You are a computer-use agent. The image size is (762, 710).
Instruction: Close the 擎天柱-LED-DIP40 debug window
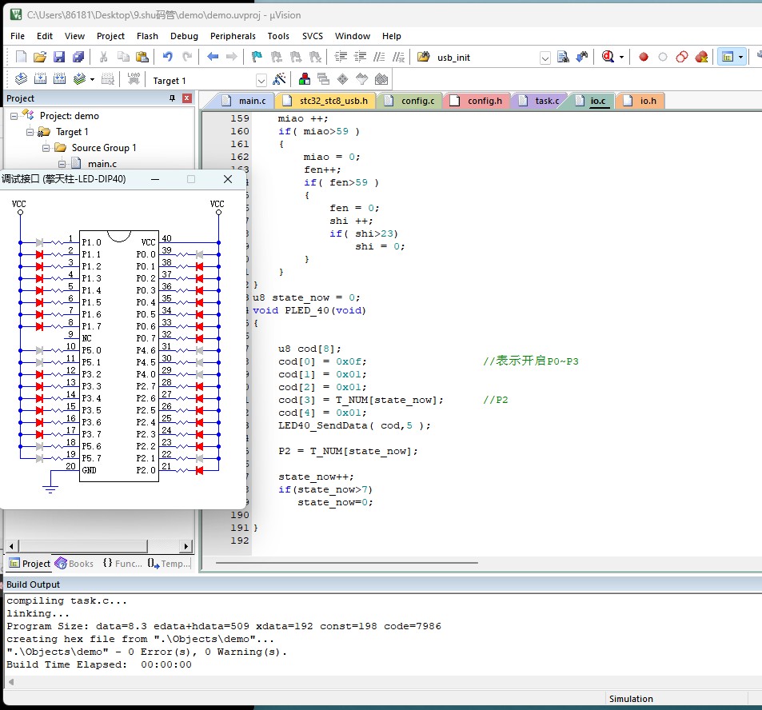click(x=227, y=179)
